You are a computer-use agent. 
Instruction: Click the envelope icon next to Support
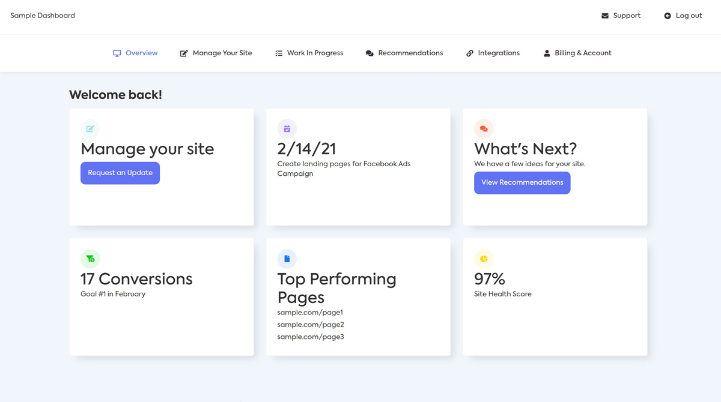pos(603,16)
